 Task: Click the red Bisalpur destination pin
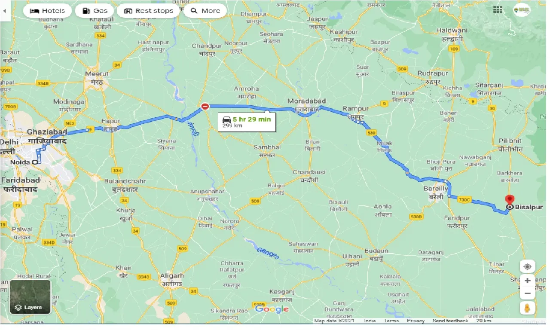(510, 201)
